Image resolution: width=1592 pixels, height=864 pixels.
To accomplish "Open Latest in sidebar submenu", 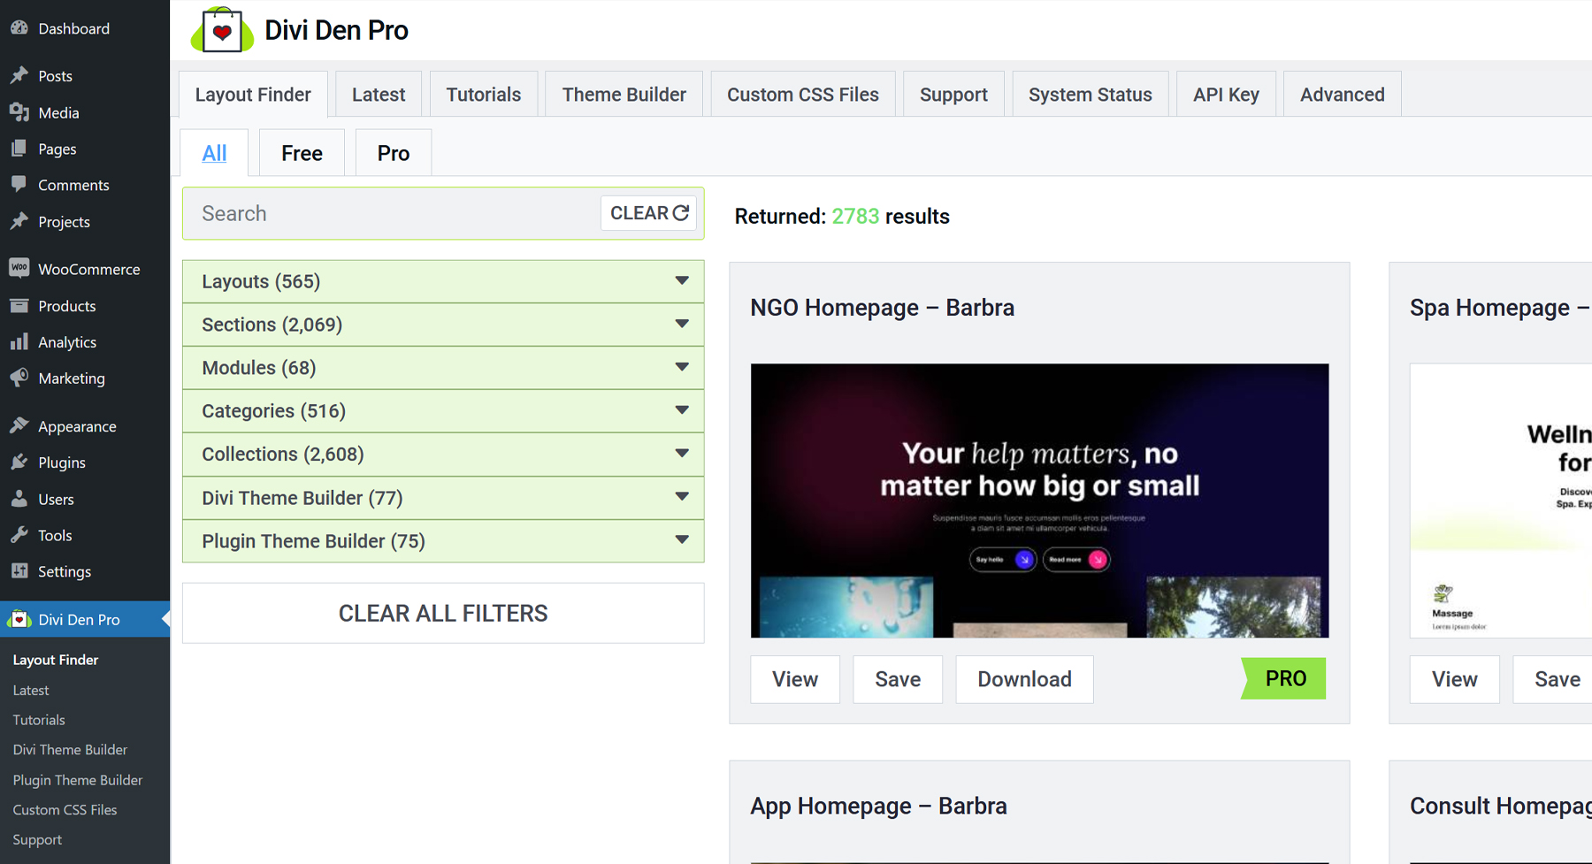I will tap(31, 690).
